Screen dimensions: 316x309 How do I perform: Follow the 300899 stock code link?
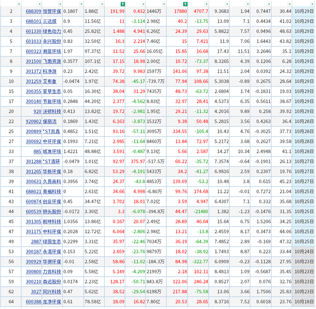[x=34, y=131]
